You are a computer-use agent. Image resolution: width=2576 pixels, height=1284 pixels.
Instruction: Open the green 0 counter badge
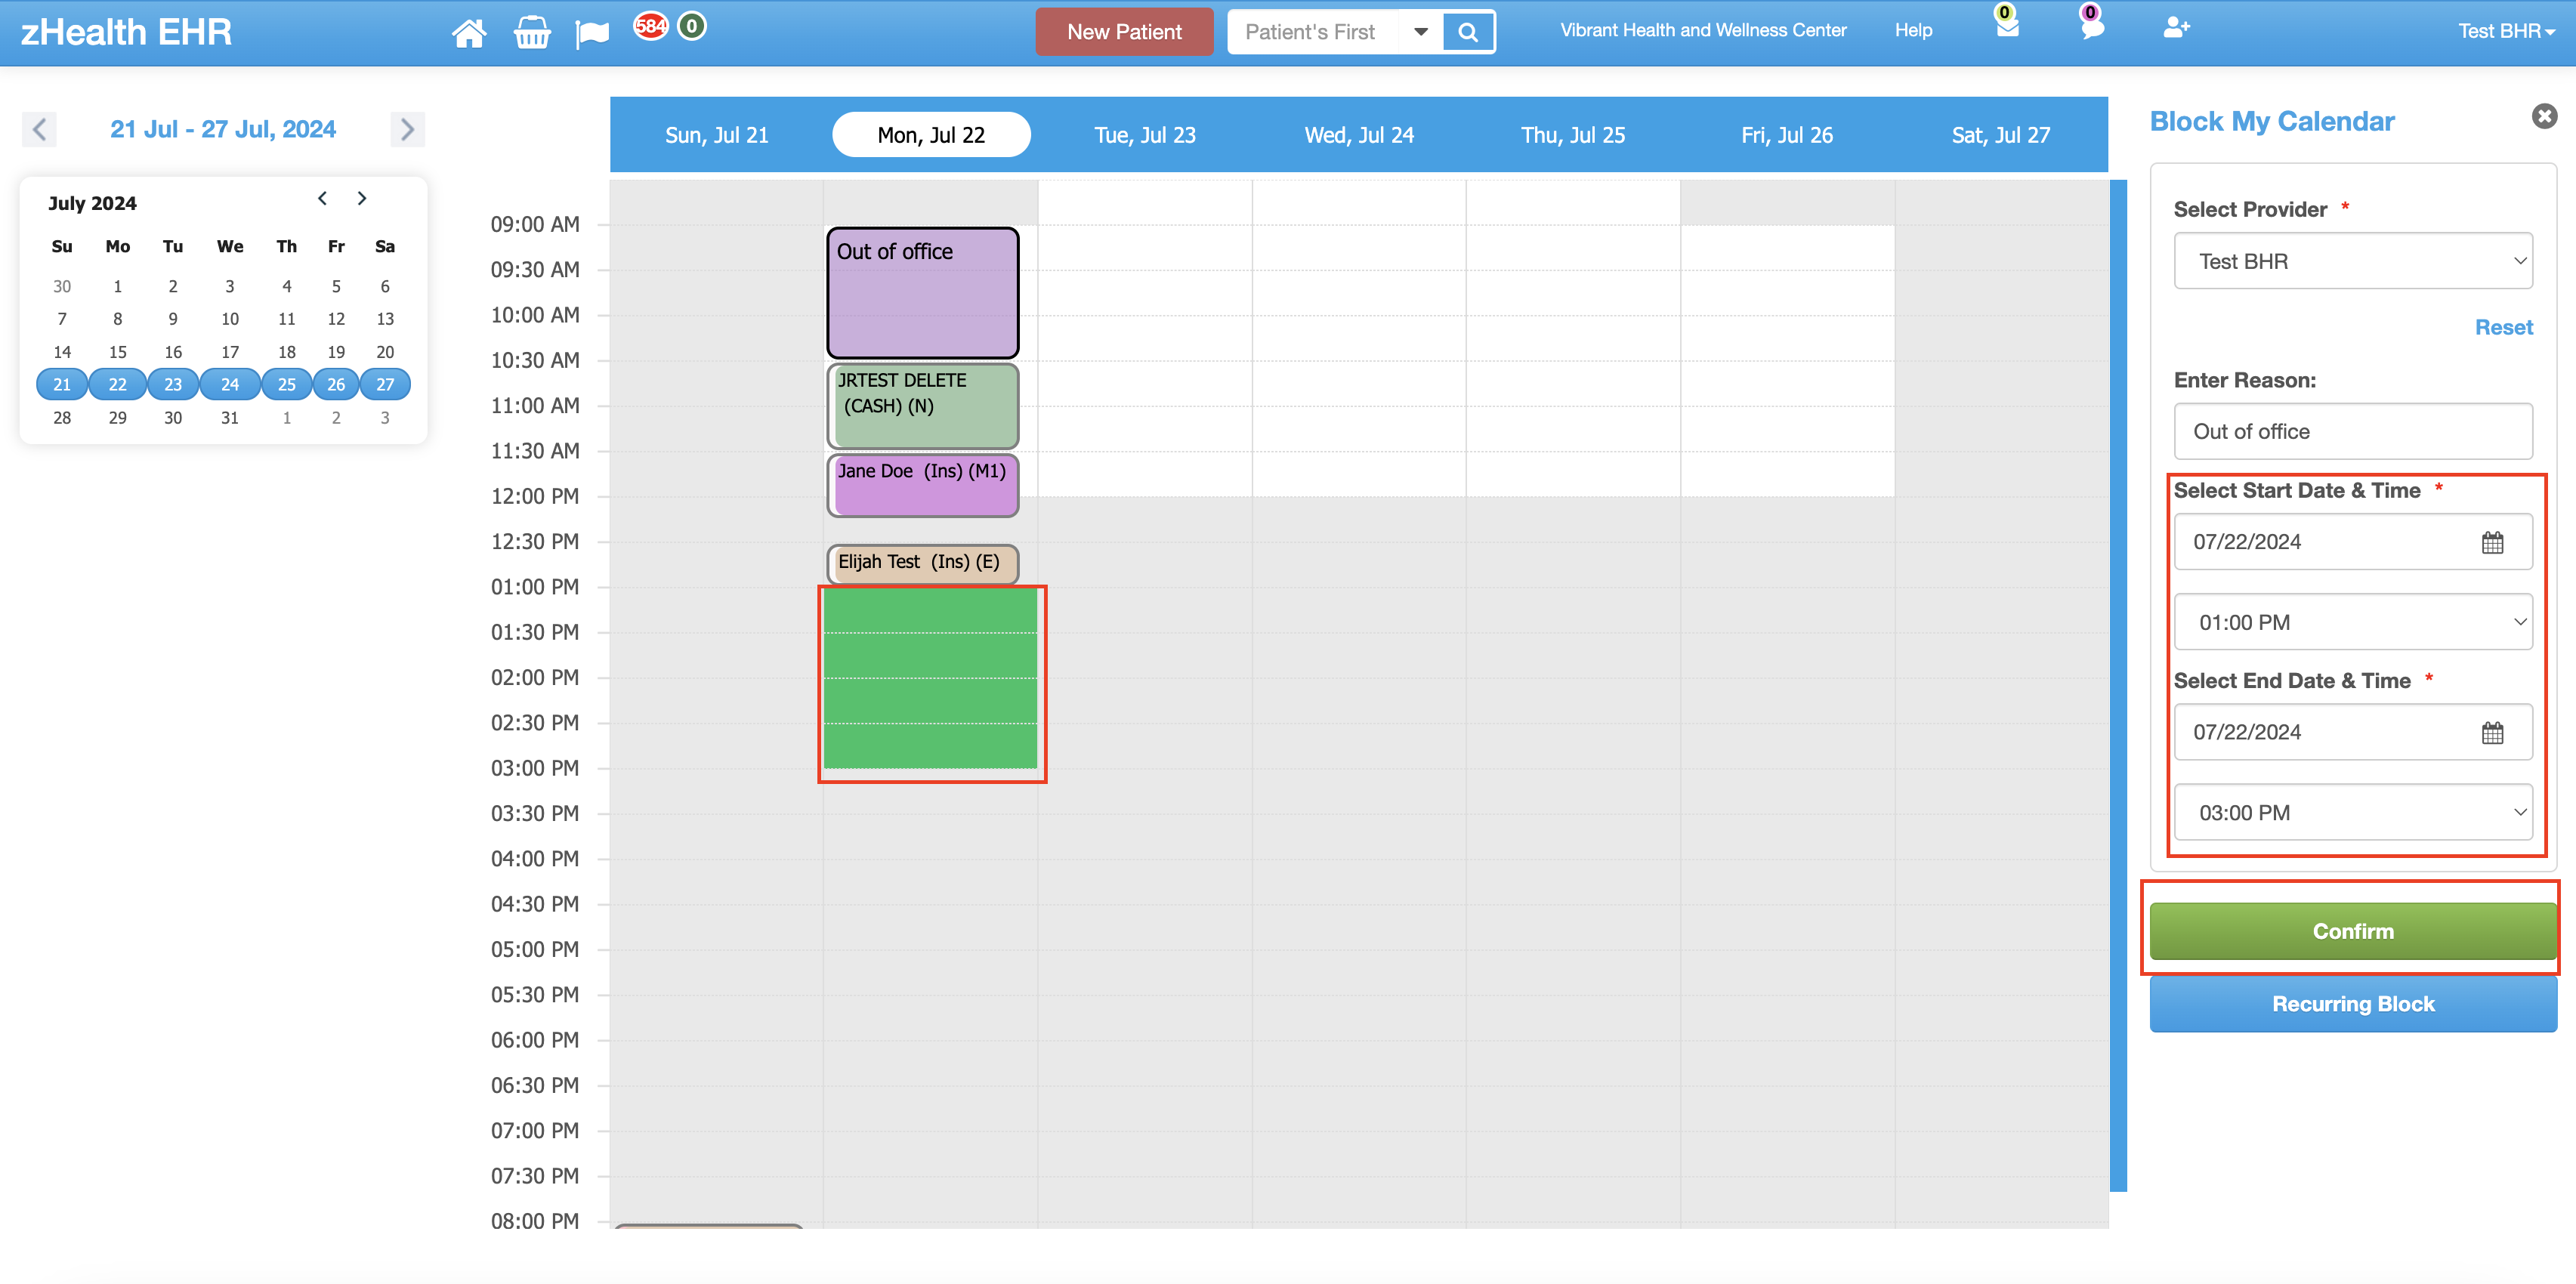pyautogui.click(x=692, y=26)
